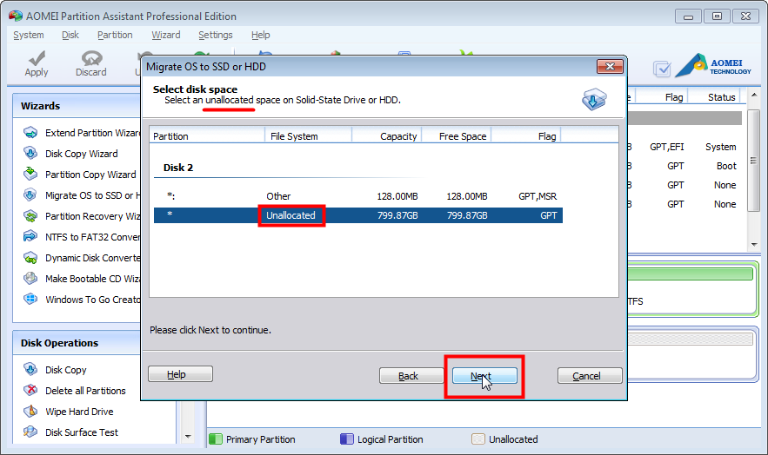Screen dimensions: 768x455
Task: Click Next in the Migrate OS dialog
Action: tap(484, 376)
